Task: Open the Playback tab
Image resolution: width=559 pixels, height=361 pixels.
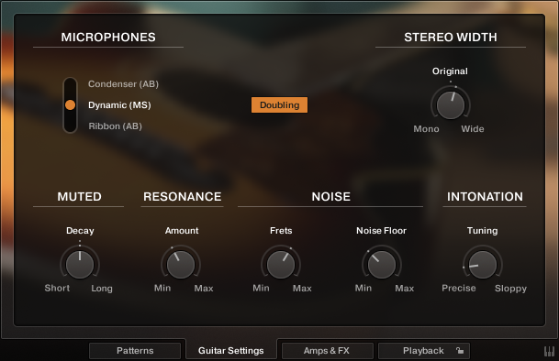Action: tap(423, 351)
